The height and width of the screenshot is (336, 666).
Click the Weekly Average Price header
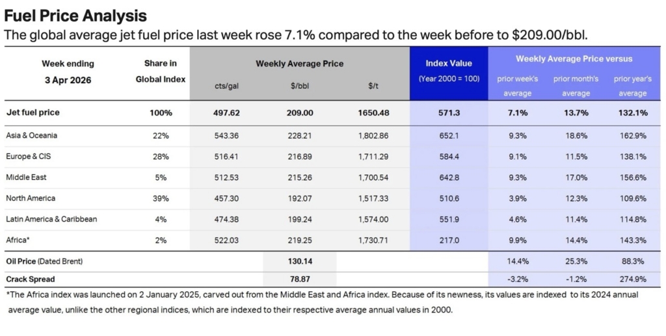299,64
